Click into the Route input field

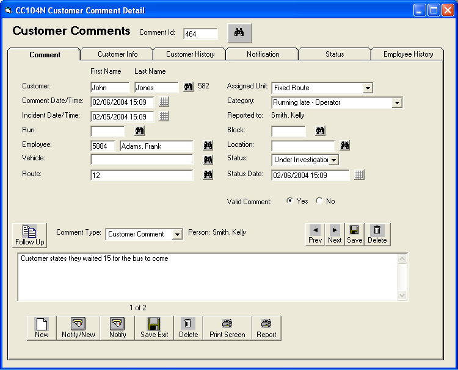tap(142, 176)
